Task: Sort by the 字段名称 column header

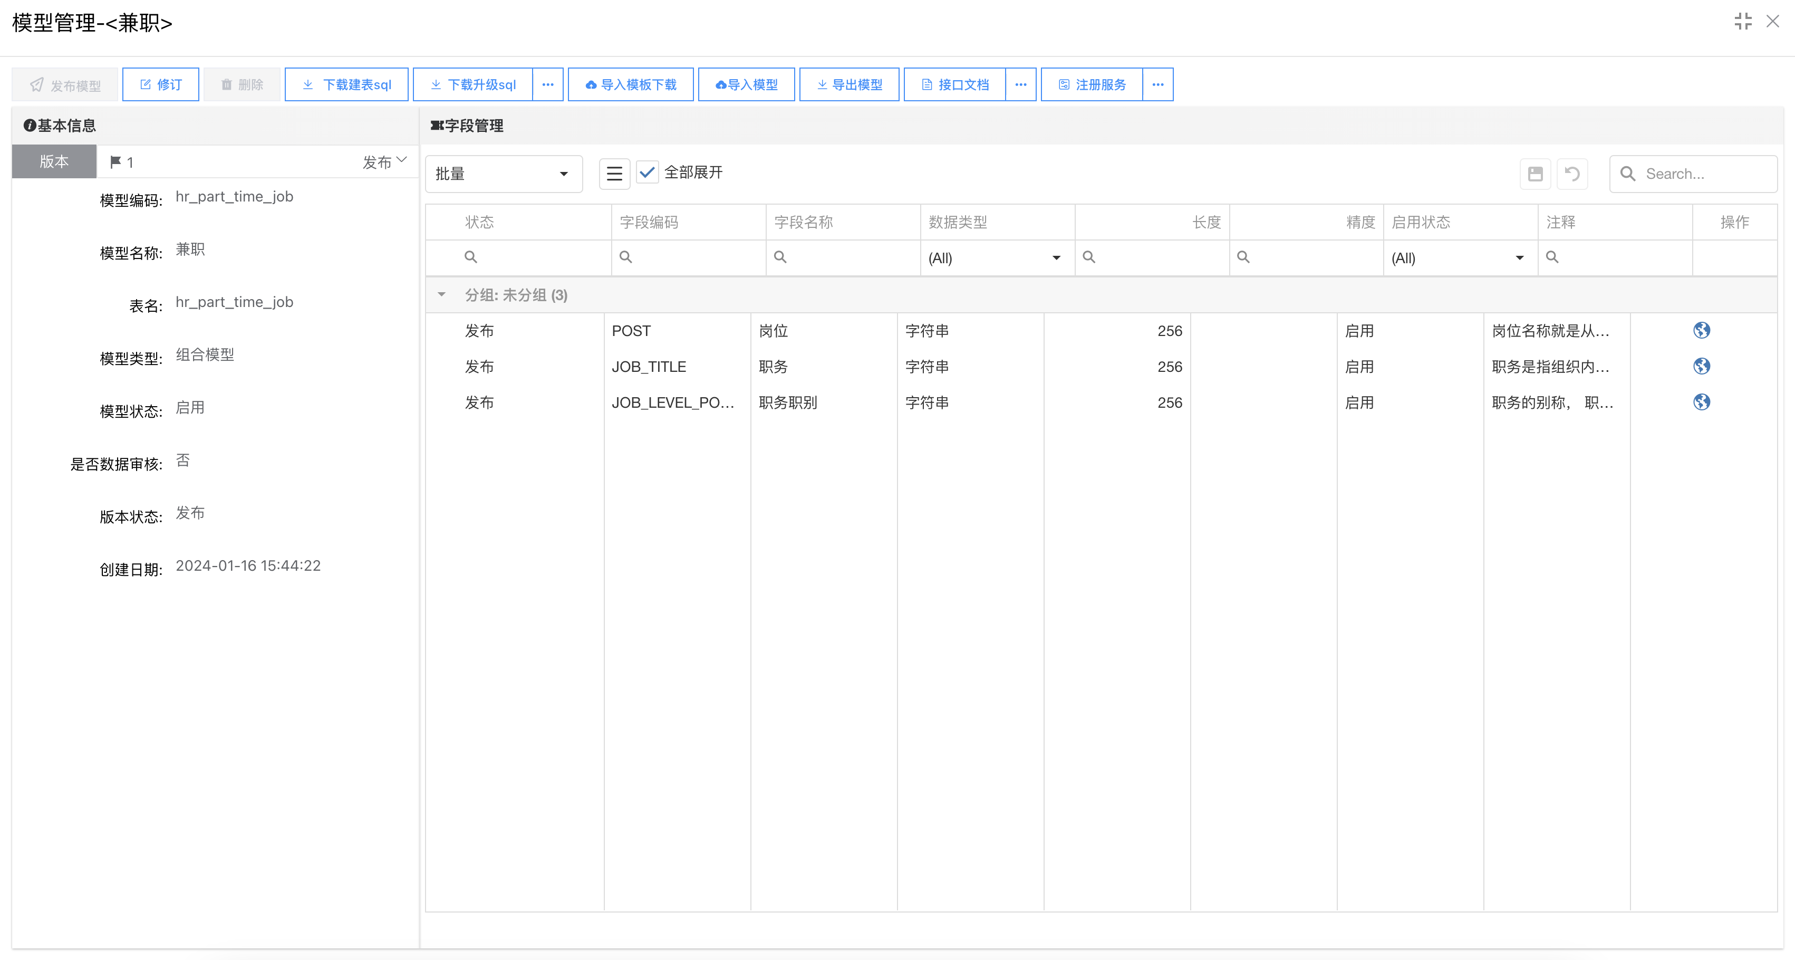Action: pos(844,223)
